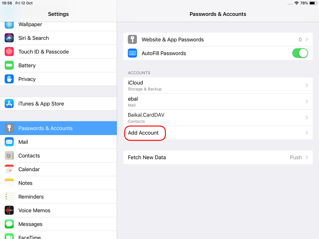Tap the Privacy hand icon
319x239 pixels.
tap(9, 79)
